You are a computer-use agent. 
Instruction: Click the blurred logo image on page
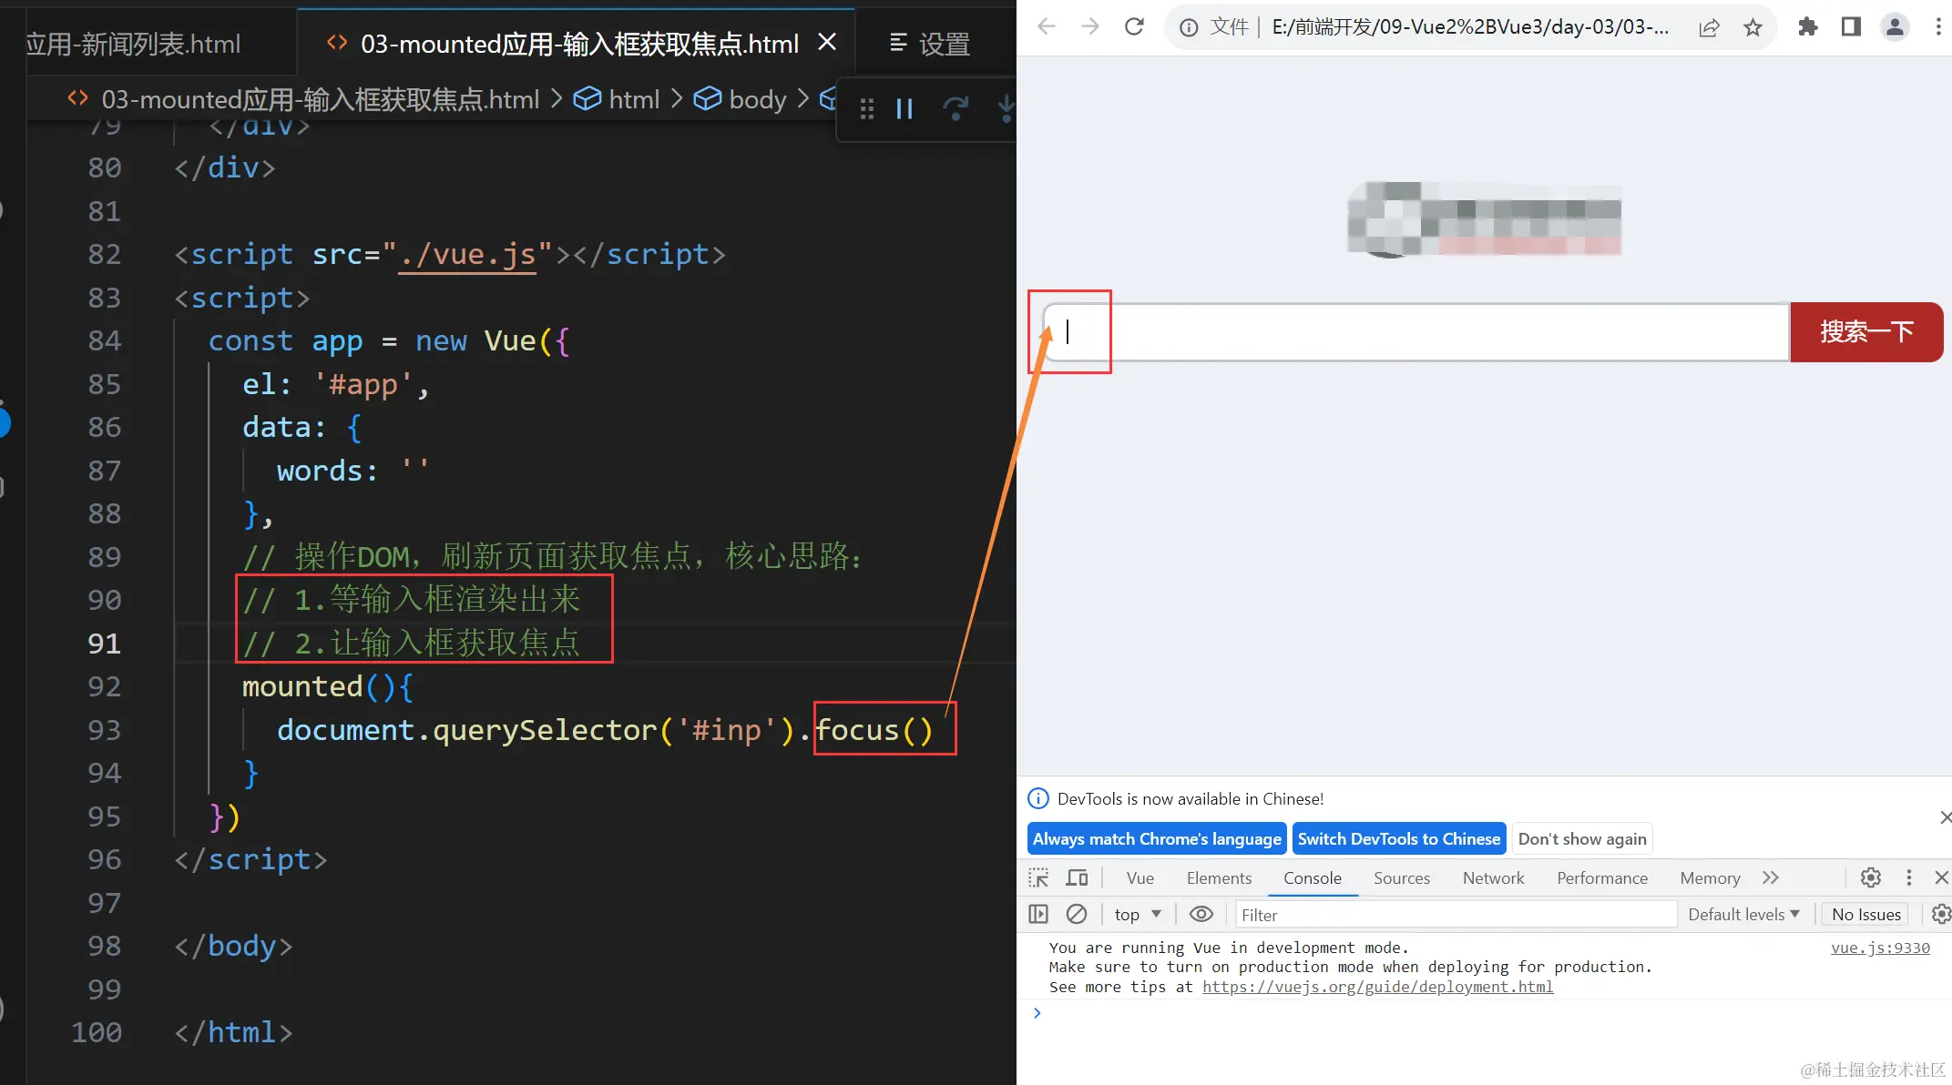1485,218
